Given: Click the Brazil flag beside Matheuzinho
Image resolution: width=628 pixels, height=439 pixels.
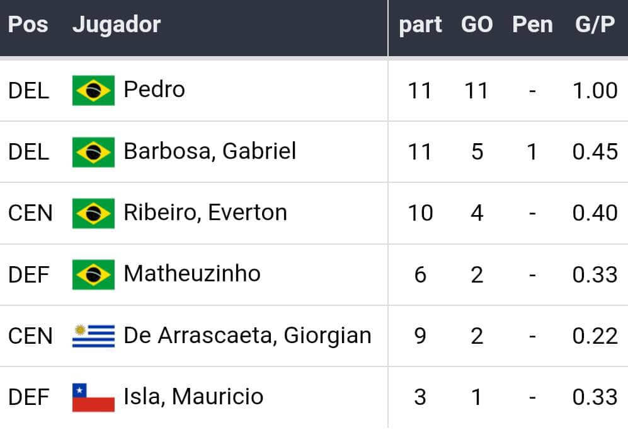Looking at the screenshot, I should (93, 274).
